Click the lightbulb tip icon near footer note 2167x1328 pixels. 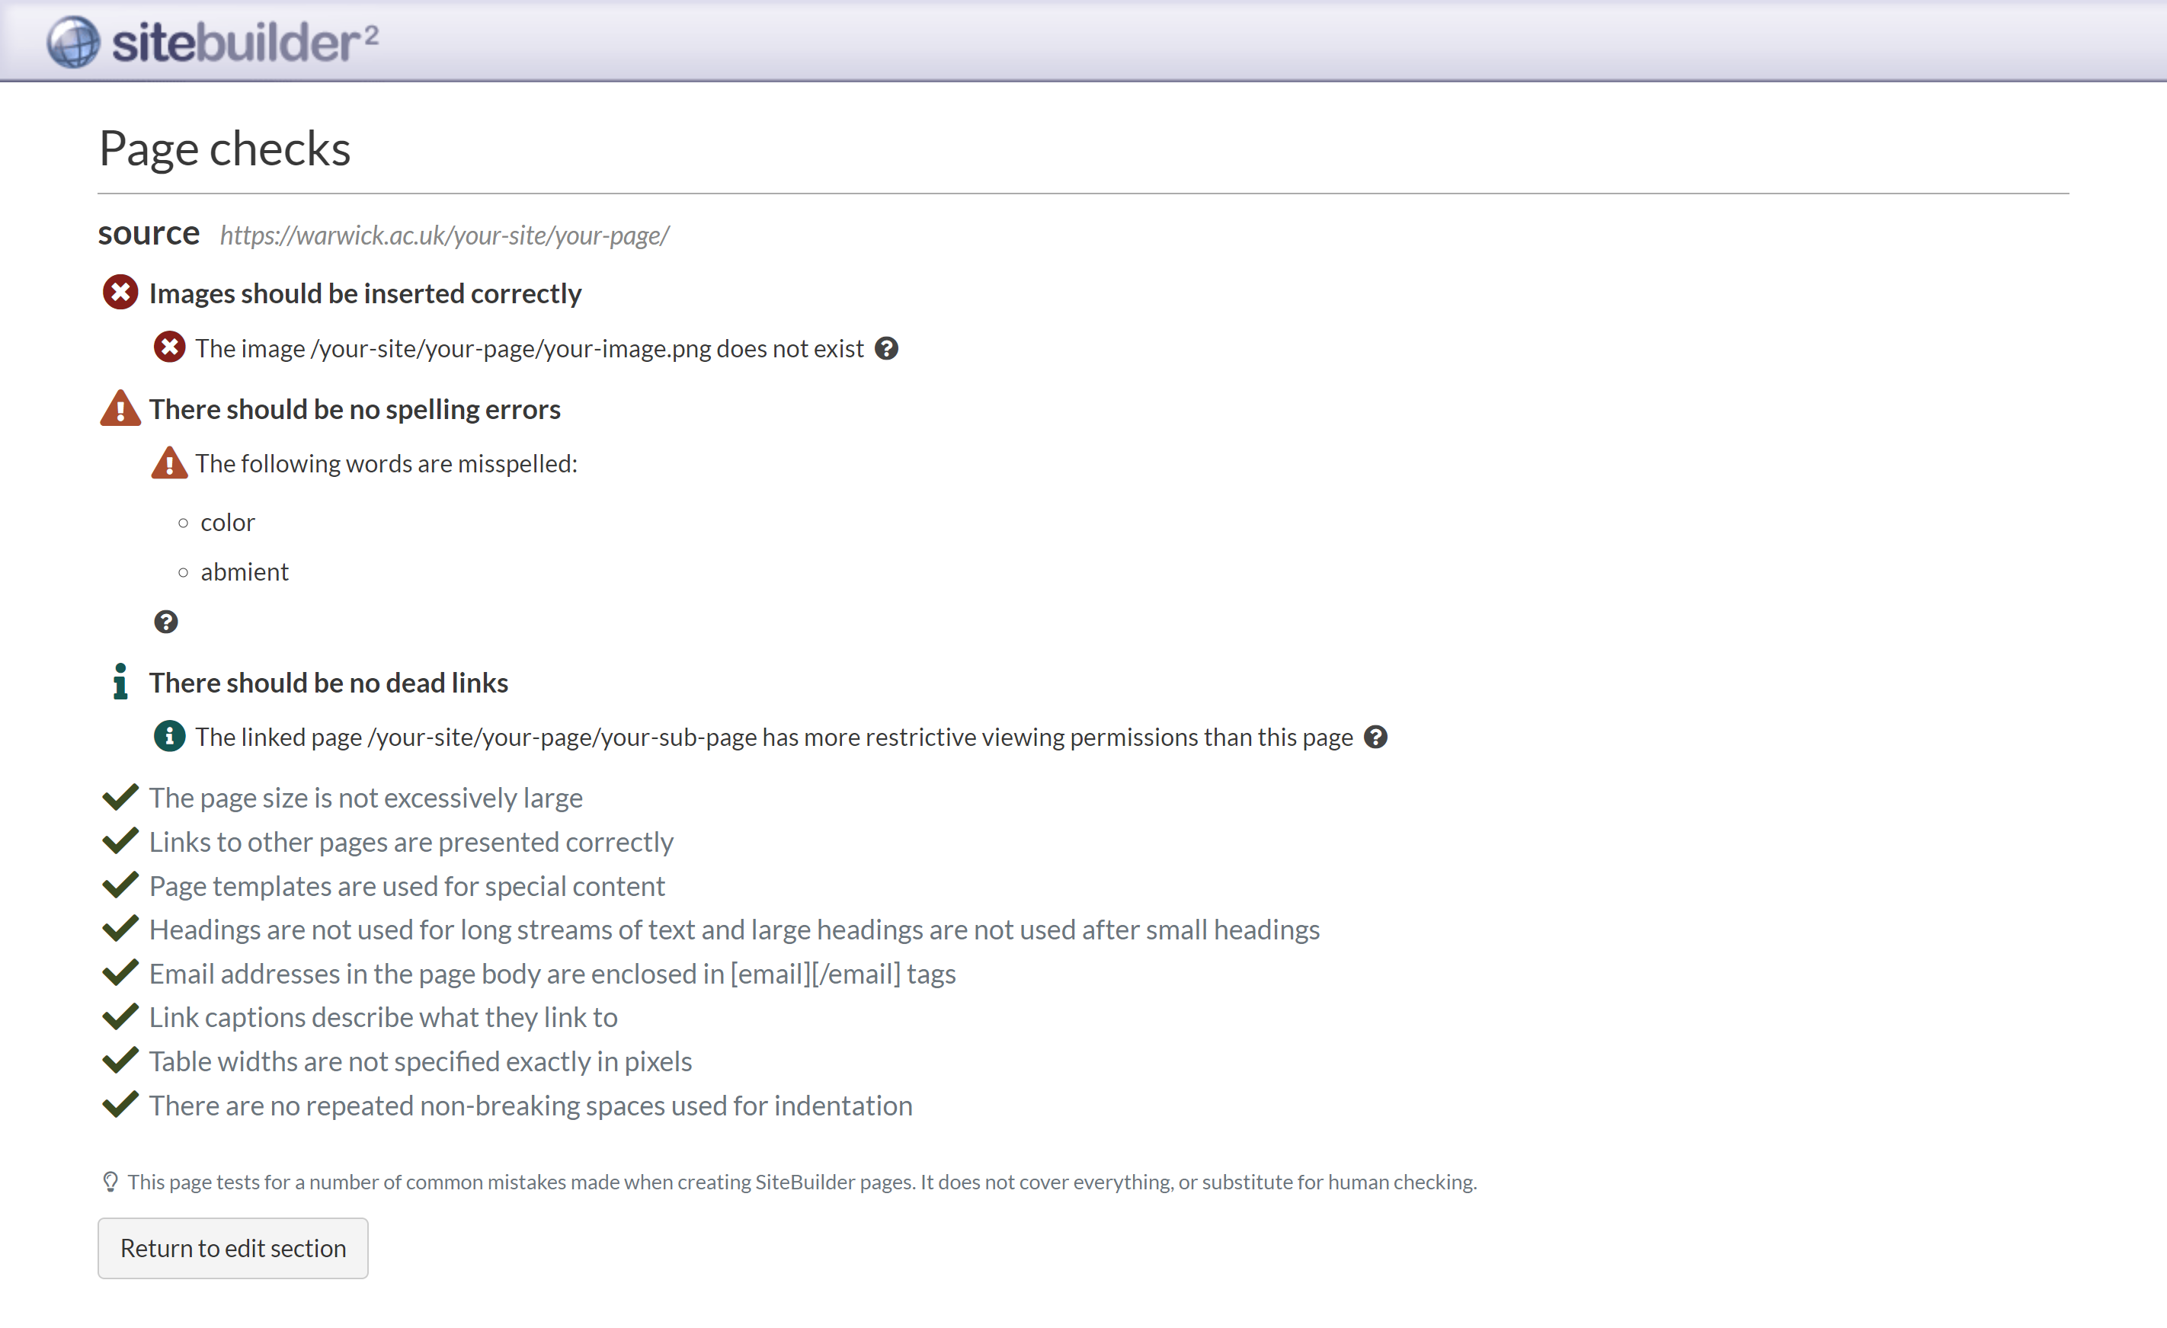click(110, 1181)
